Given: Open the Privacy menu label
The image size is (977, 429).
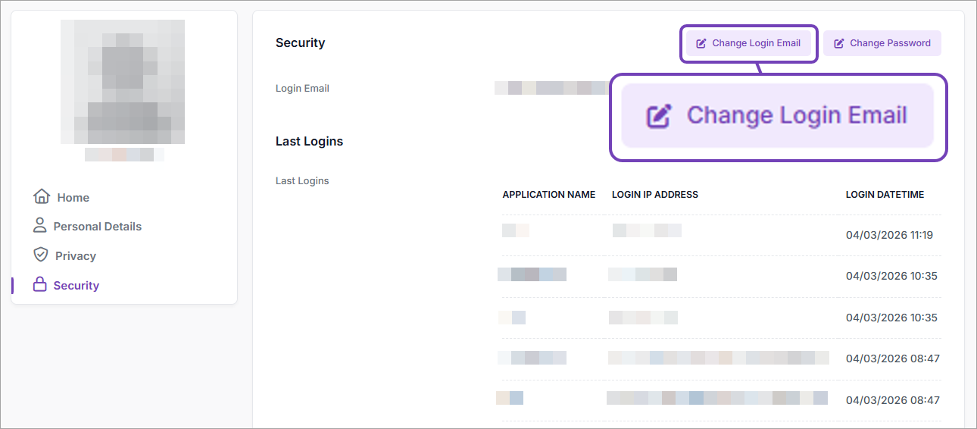Looking at the screenshot, I should click(76, 256).
